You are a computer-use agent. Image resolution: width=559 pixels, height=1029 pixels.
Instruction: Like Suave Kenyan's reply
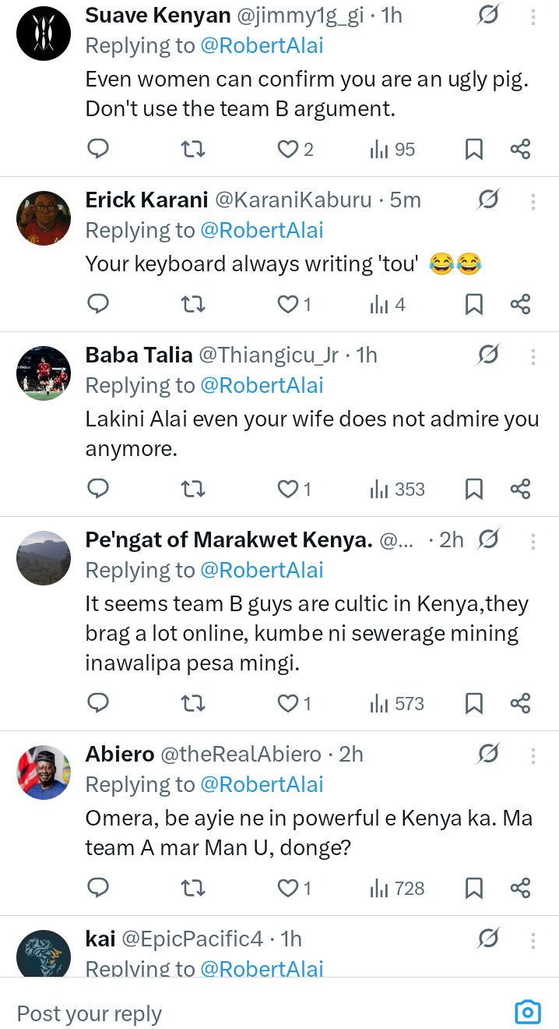pos(289,149)
